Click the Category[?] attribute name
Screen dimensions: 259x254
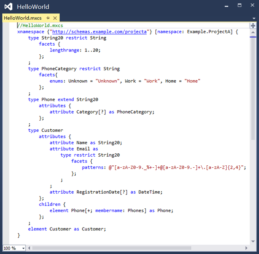91,112
